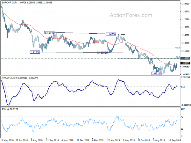
Task: Click the RSI 70 level axis label
Action: (182, 117)
